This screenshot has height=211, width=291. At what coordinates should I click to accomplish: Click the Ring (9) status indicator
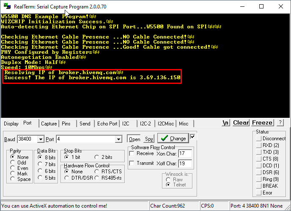tap(259, 179)
